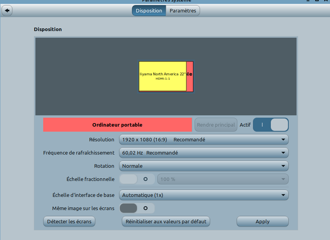Click Réinitialiser aux valeurs par défaut
This screenshot has width=330, height=240.
click(166, 221)
